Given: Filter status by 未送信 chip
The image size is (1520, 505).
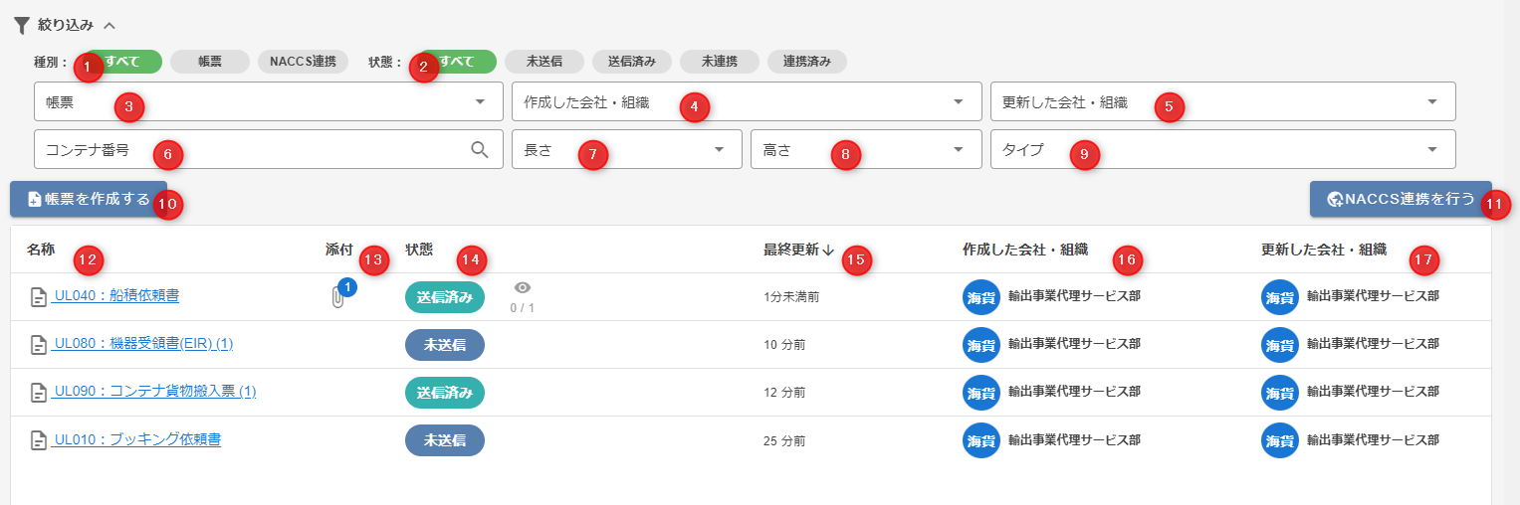Looking at the screenshot, I should pos(544,62).
